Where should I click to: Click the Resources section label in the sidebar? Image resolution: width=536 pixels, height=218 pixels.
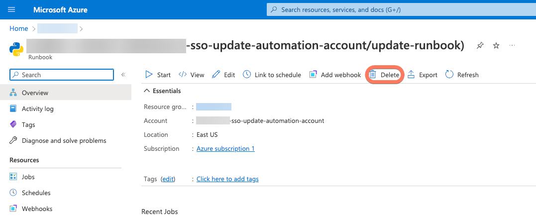coord(24,160)
